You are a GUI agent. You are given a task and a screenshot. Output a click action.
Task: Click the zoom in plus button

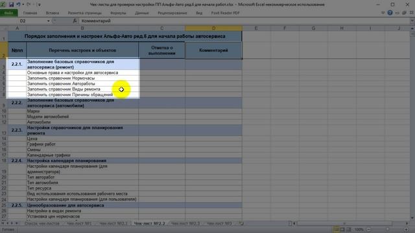point(407,230)
